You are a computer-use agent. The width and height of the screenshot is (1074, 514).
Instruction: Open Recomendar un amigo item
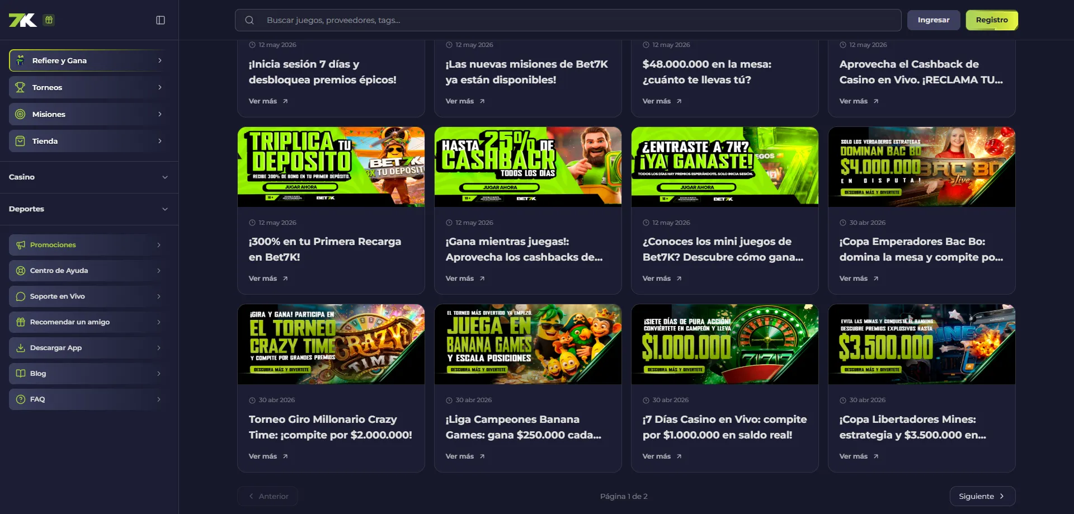(89, 322)
